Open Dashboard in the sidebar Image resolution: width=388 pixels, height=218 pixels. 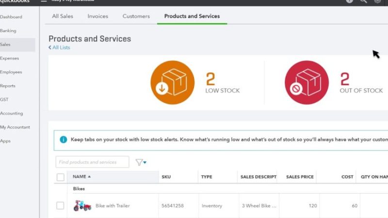[11, 17]
